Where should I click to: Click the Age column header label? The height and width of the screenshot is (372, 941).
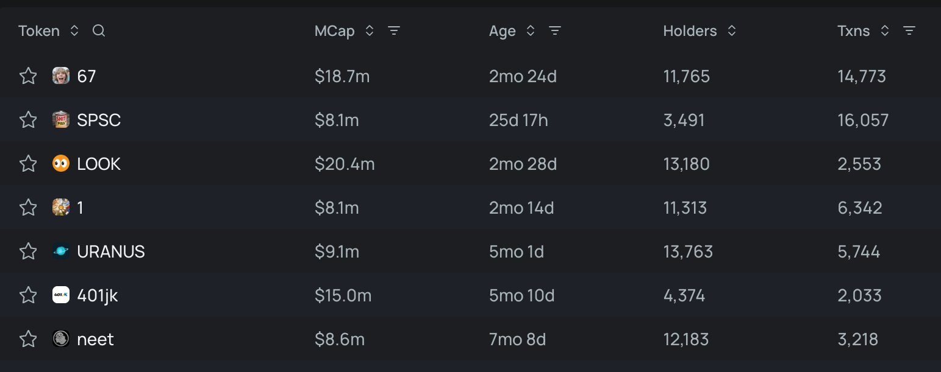502,31
